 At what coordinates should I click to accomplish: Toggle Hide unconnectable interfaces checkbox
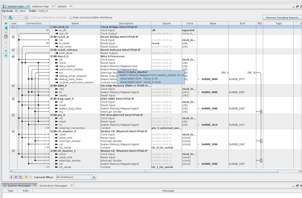click(x=71, y=18)
